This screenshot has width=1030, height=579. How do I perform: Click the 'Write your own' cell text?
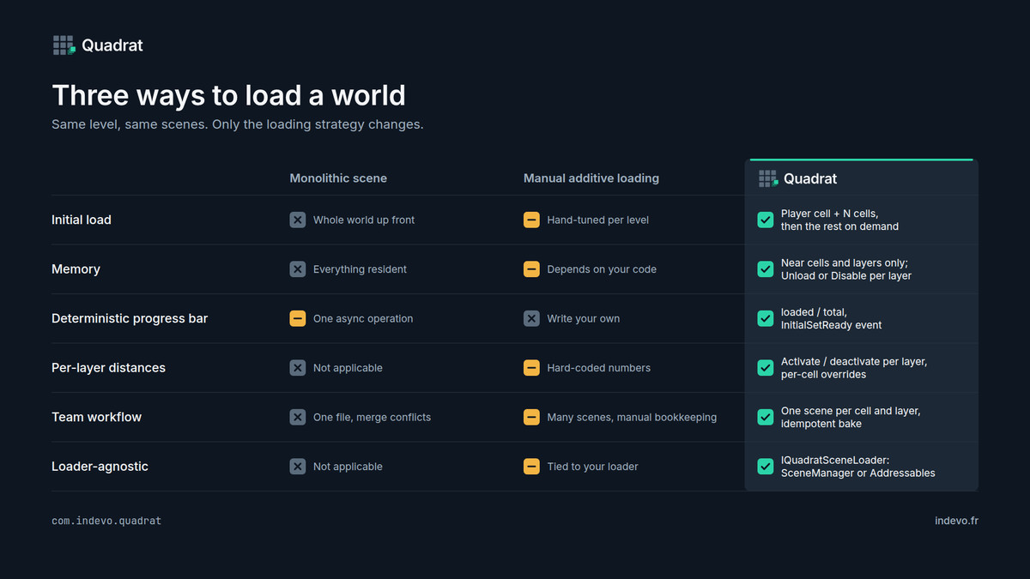point(584,318)
